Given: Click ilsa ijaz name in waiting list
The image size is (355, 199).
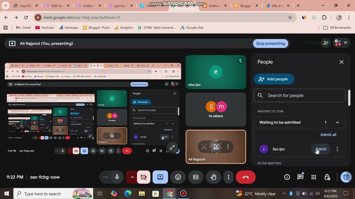Looking at the screenshot, I should 279,149.
